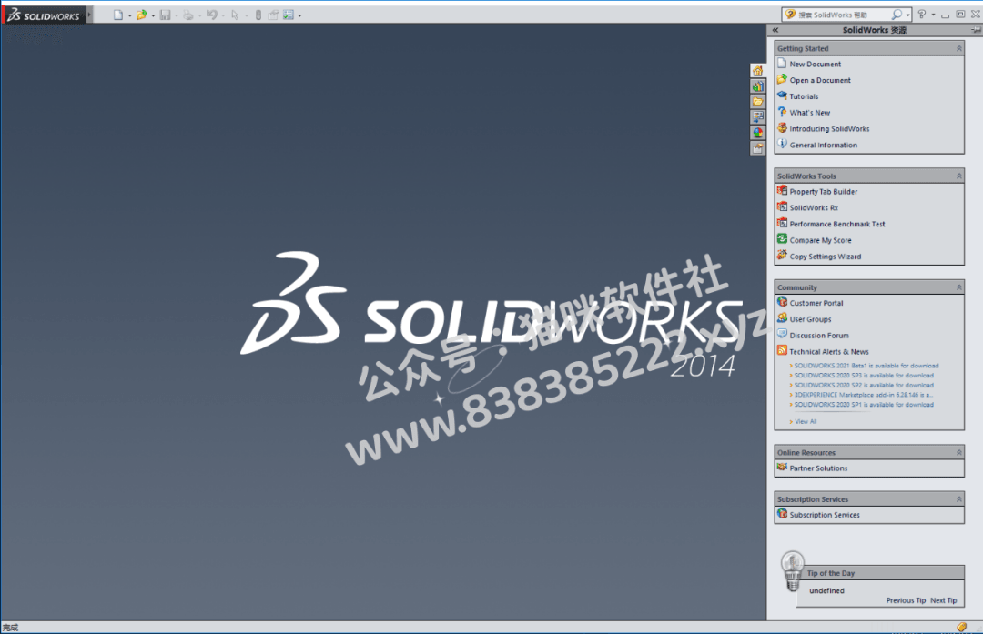983x634 pixels.
Task: Click the Print toolbar icon
Action: 188,15
